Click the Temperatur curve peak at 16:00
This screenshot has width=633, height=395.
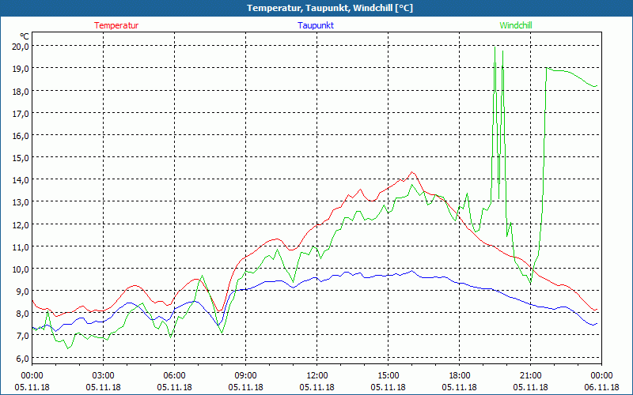coord(411,172)
